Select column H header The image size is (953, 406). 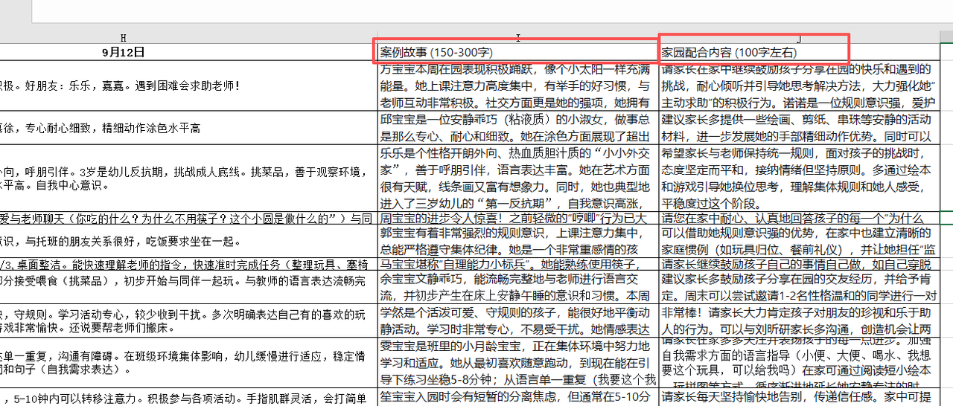tap(123, 37)
